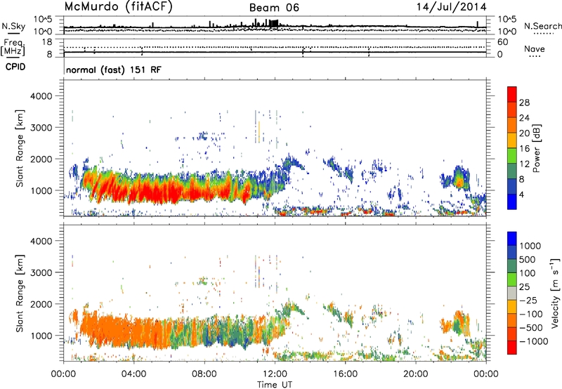Click the 'N.Search' legend label
The width and height of the screenshot is (562, 389).
coord(542,26)
